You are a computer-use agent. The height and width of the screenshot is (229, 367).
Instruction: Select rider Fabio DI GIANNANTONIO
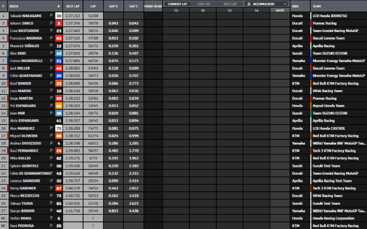pyautogui.click(x=31, y=173)
